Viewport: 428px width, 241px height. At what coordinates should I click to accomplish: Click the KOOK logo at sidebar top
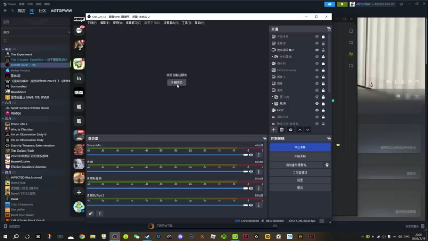[x=79, y=19]
